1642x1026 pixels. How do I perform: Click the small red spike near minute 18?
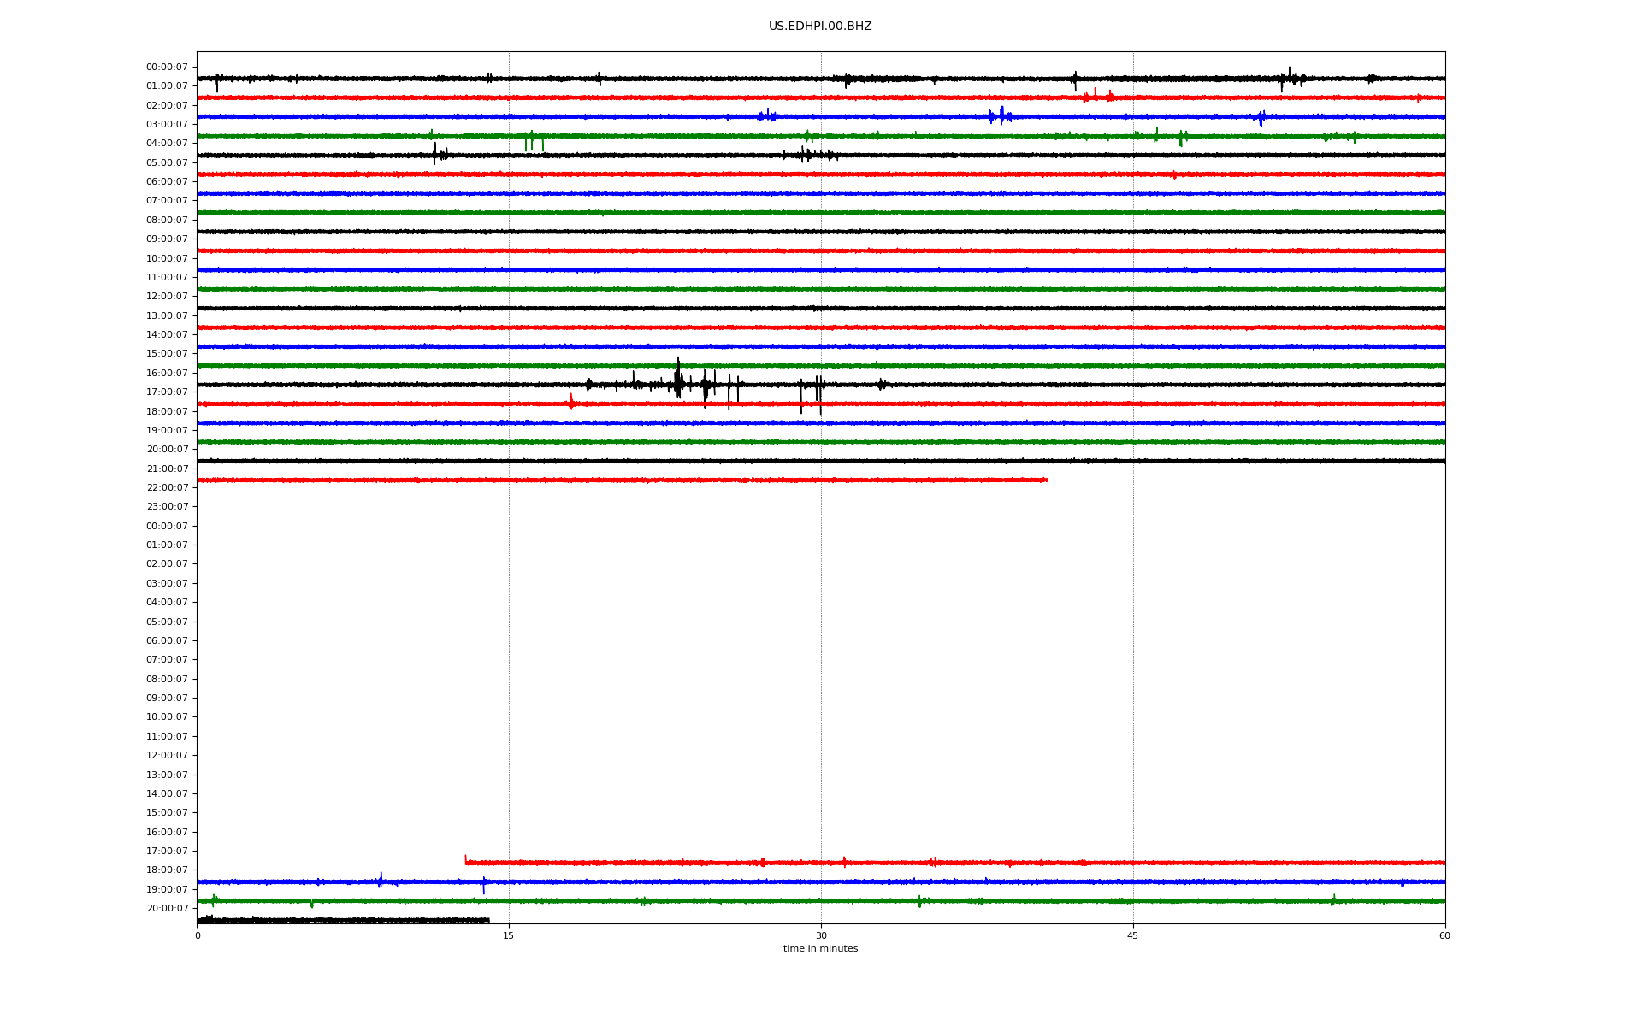[571, 401]
